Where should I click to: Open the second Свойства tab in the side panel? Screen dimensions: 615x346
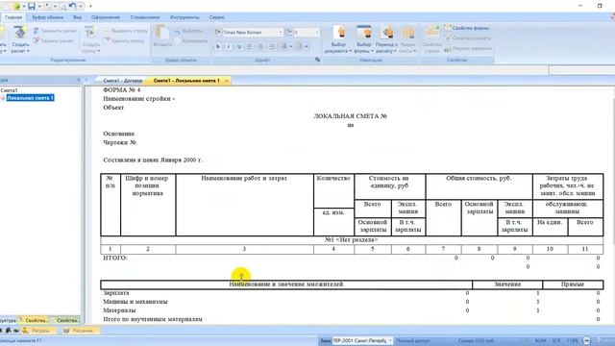coord(65,320)
